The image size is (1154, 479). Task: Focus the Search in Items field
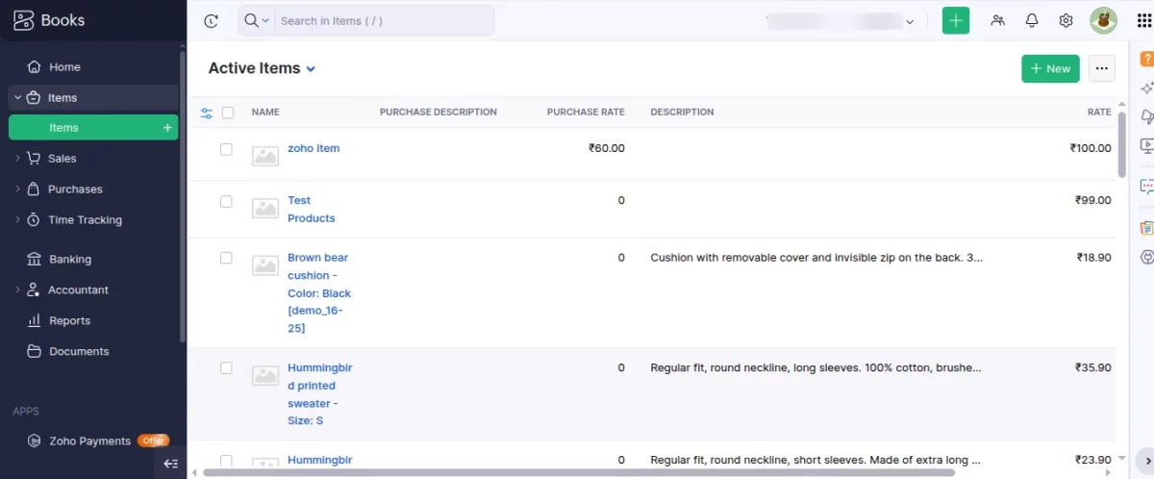click(385, 21)
